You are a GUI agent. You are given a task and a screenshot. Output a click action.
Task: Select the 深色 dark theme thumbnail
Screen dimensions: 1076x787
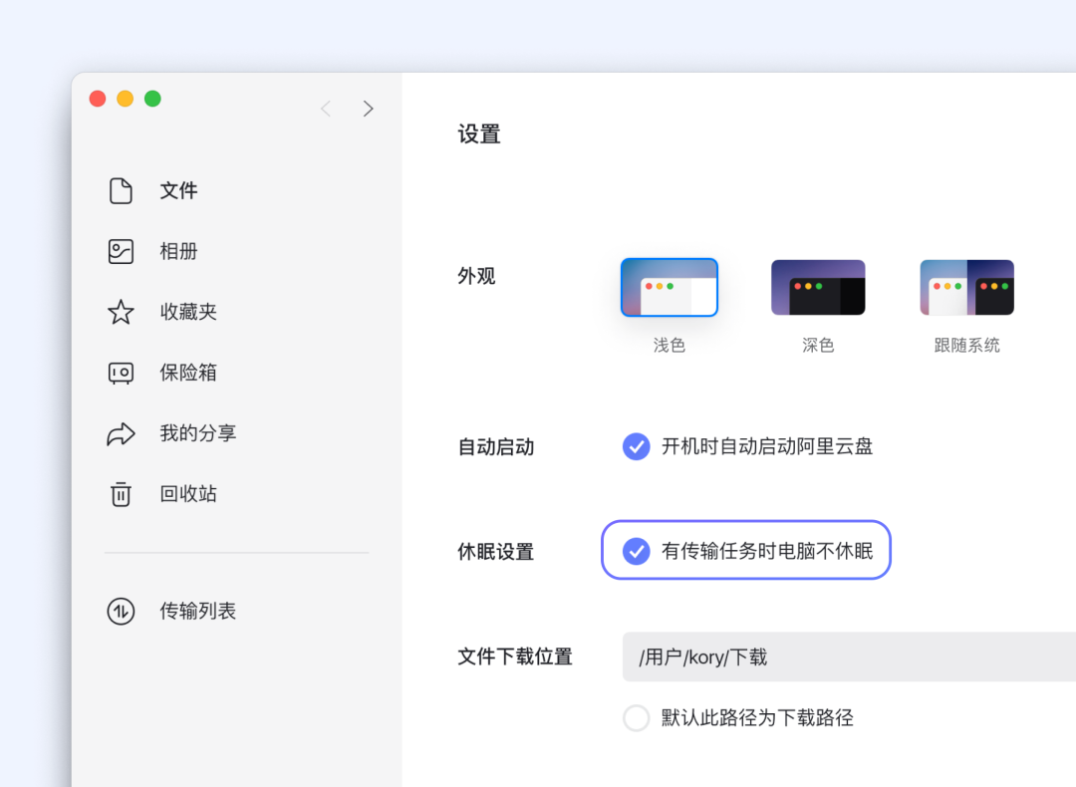818,288
